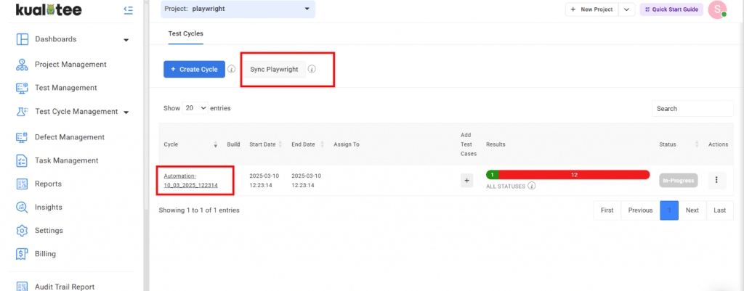This screenshot has height=291, width=744.
Task: Click the Settings gear icon
Action: [x=23, y=231]
